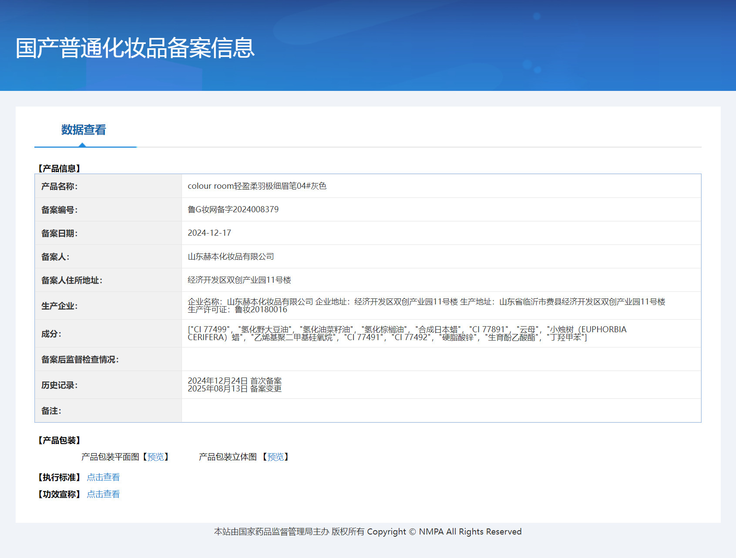Click the 备注 label cell
The height and width of the screenshot is (558, 736).
point(108,411)
